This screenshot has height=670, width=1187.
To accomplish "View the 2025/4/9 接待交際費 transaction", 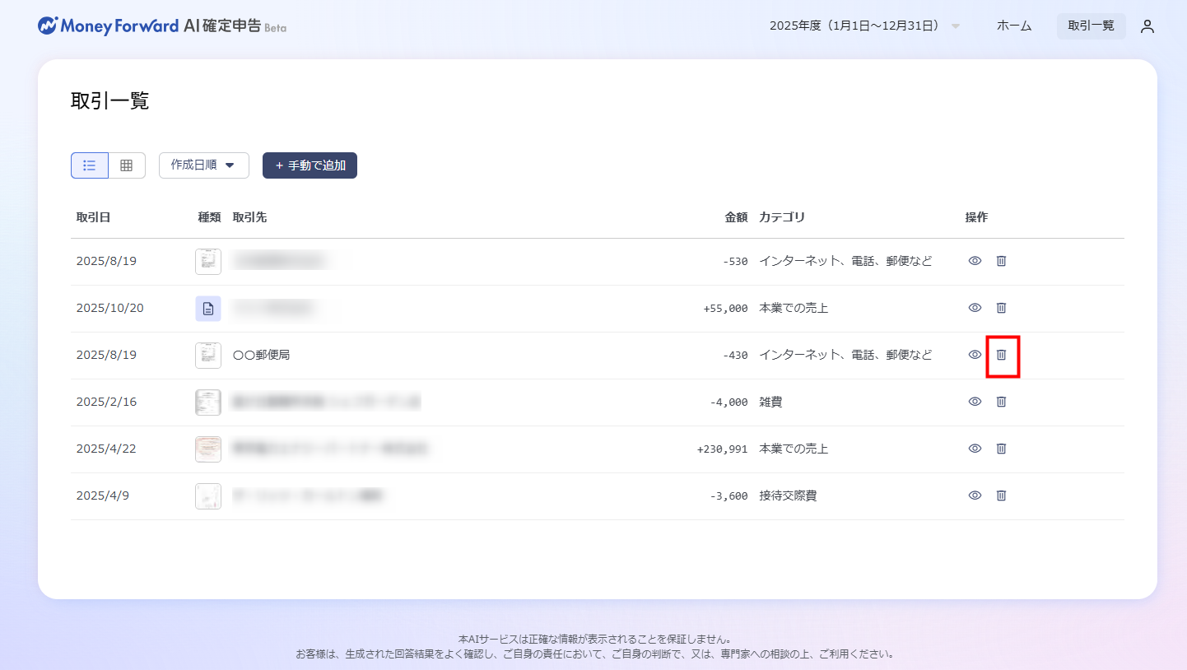I will pos(975,496).
